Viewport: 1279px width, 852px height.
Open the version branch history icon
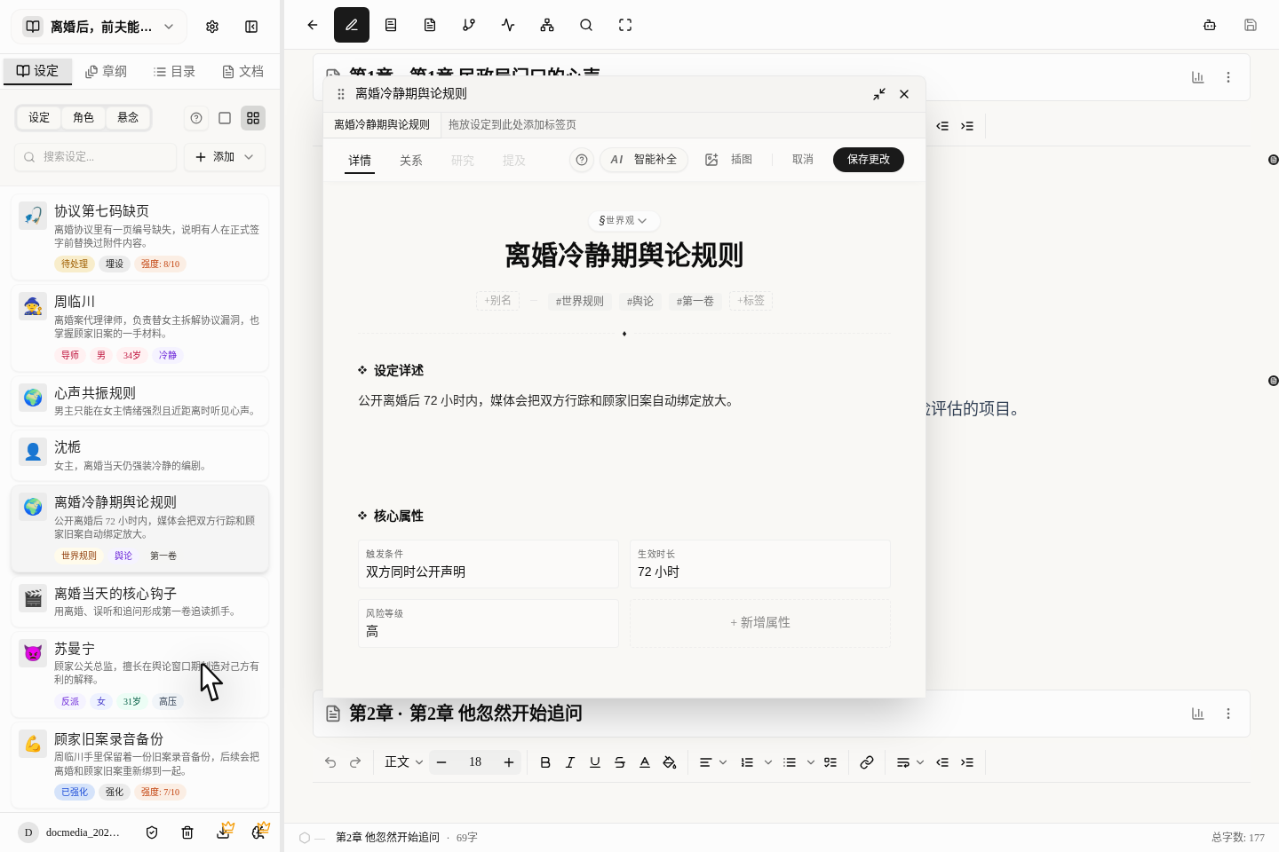coord(469,25)
